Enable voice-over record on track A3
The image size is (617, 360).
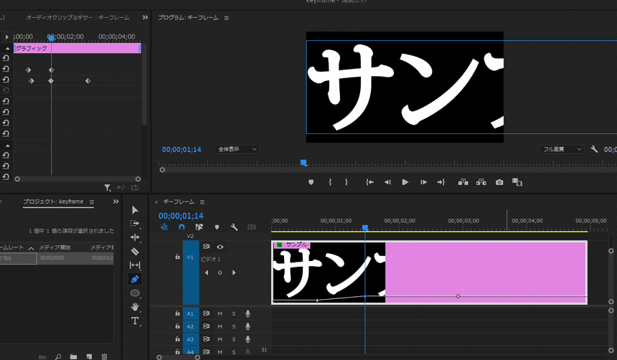(x=248, y=339)
